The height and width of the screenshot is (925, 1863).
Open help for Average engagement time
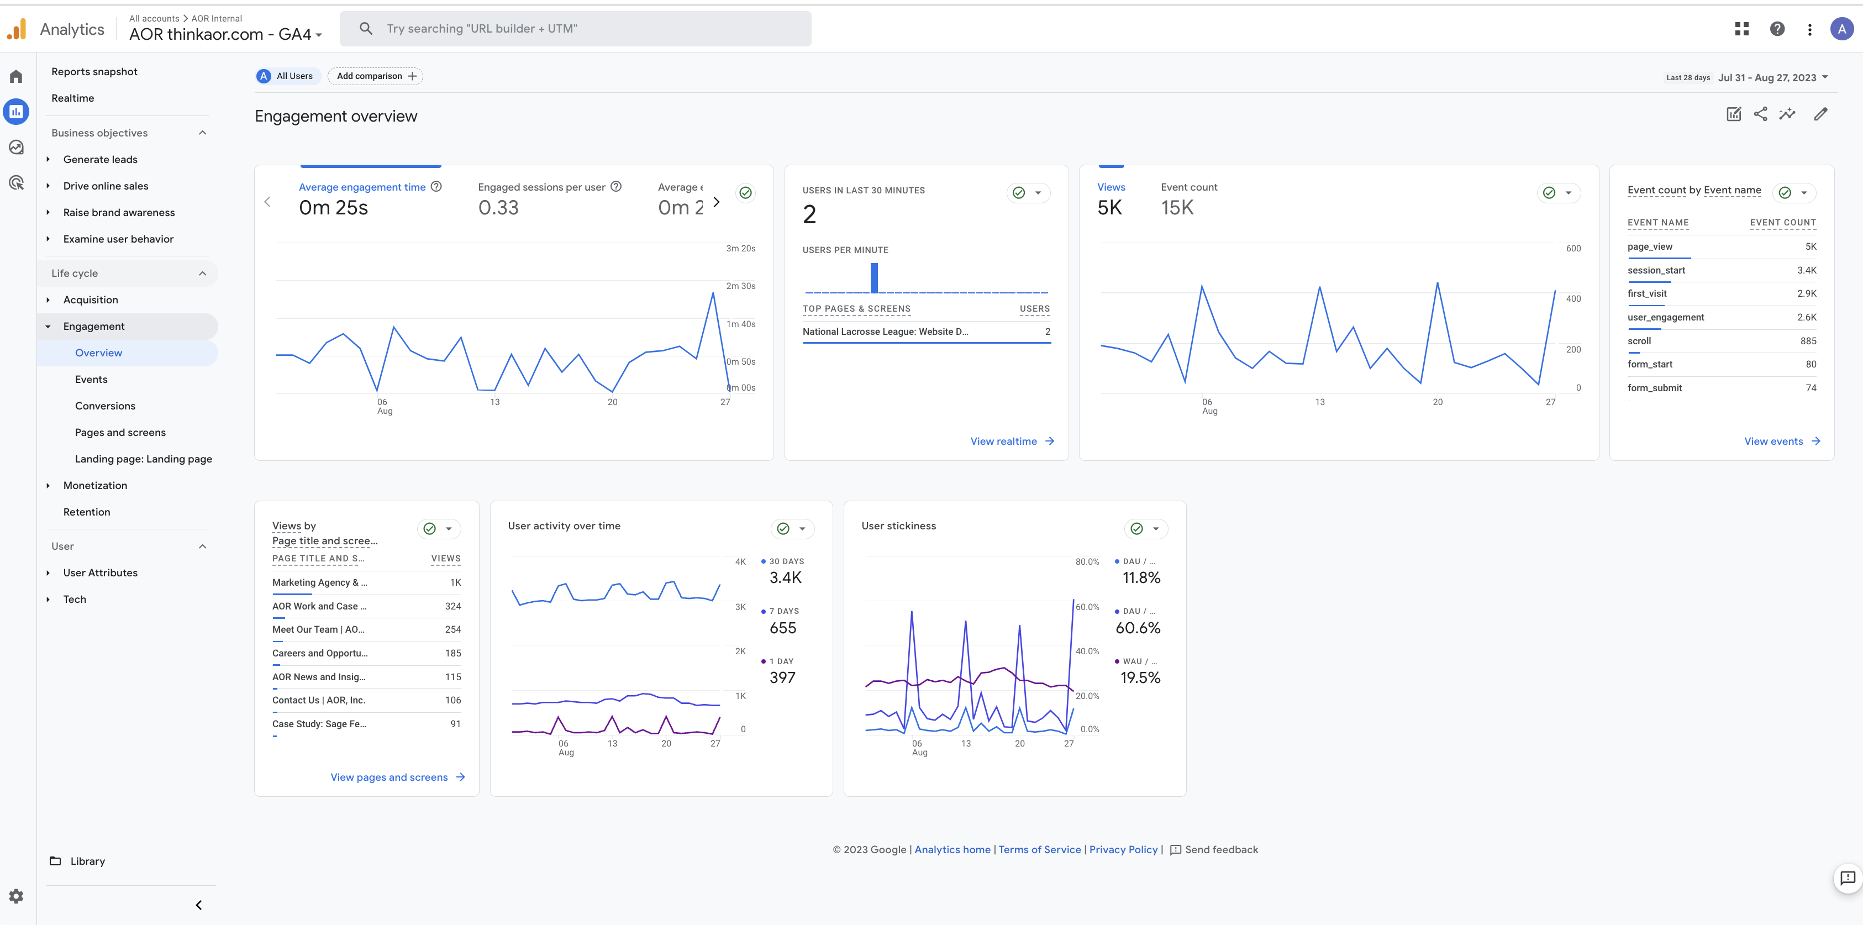pyautogui.click(x=436, y=186)
